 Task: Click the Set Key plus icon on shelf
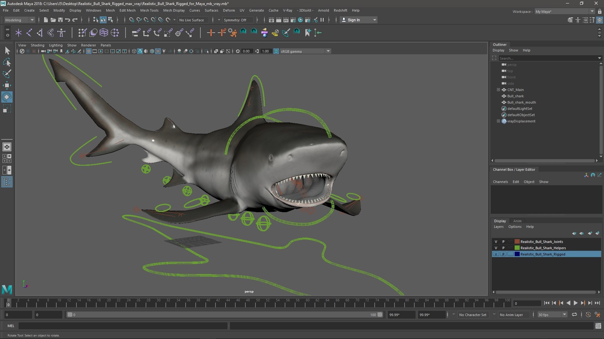(211, 33)
